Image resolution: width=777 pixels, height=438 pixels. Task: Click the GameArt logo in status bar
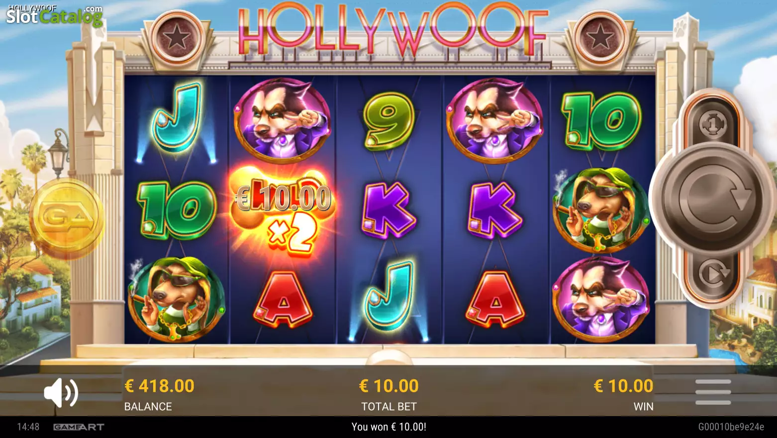[x=79, y=427]
